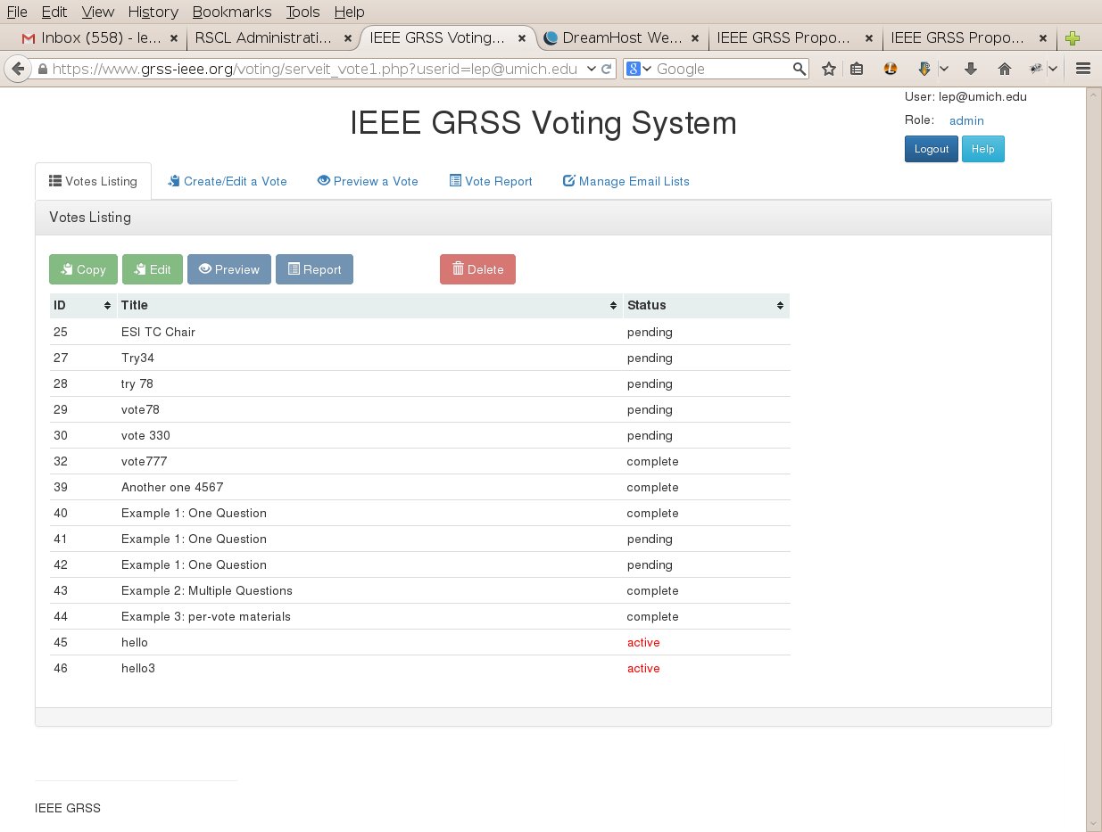Click into the Google search field
The image size is (1102, 832).
[723, 69]
